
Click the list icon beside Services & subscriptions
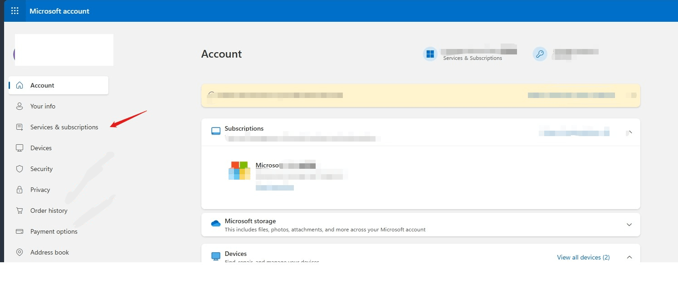[20, 127]
